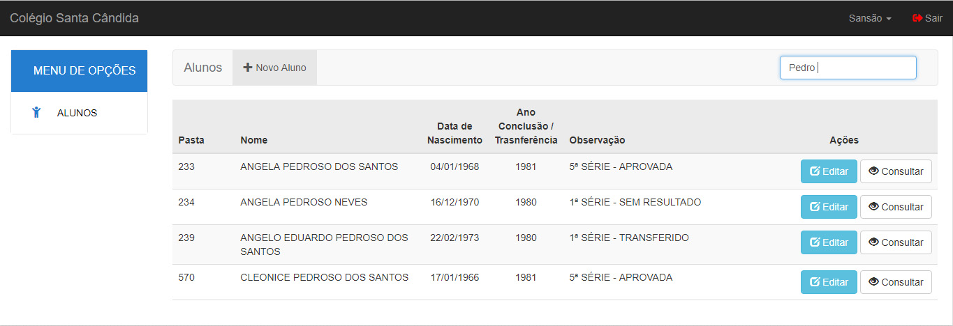Click the red Sair logout icon
This screenshot has width=953, height=326.
(x=917, y=18)
